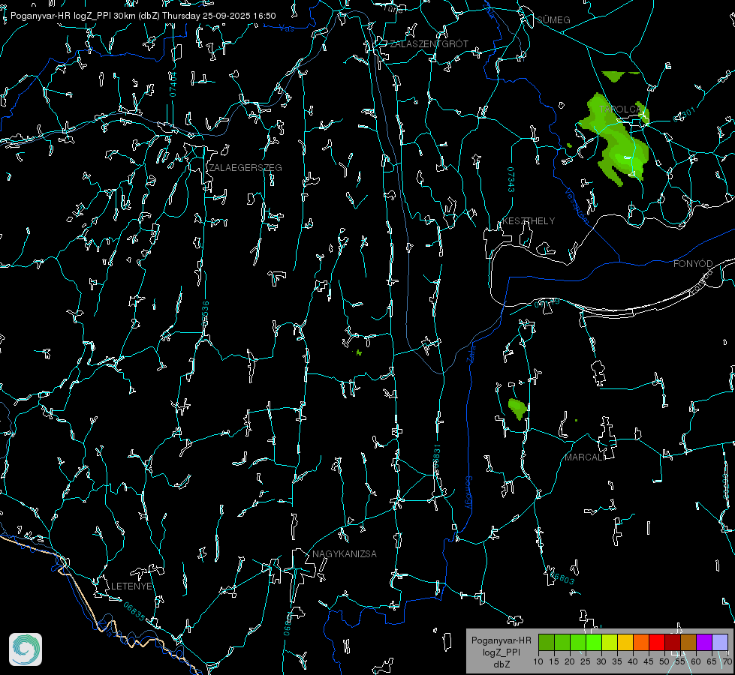This screenshot has height=675, width=735.
Task: Pick the 40–45 dBZ orange legend swatch
Action: pyautogui.click(x=641, y=642)
